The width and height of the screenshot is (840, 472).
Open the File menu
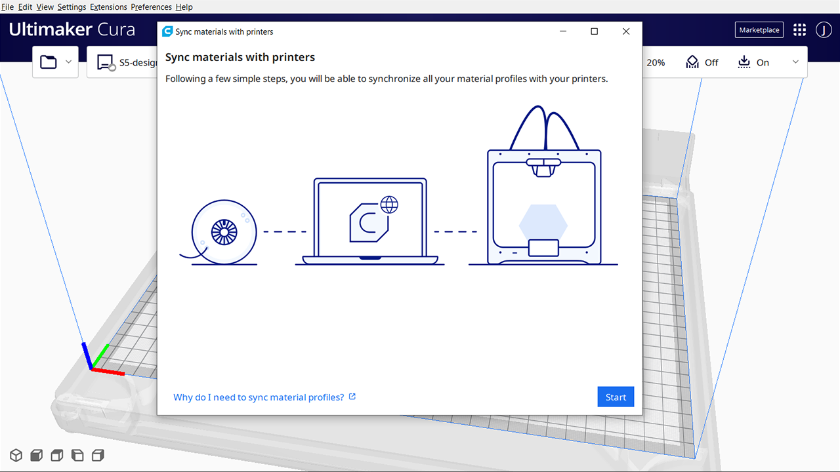tap(8, 7)
